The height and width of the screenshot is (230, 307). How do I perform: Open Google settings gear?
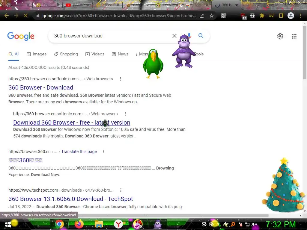pos(280,36)
